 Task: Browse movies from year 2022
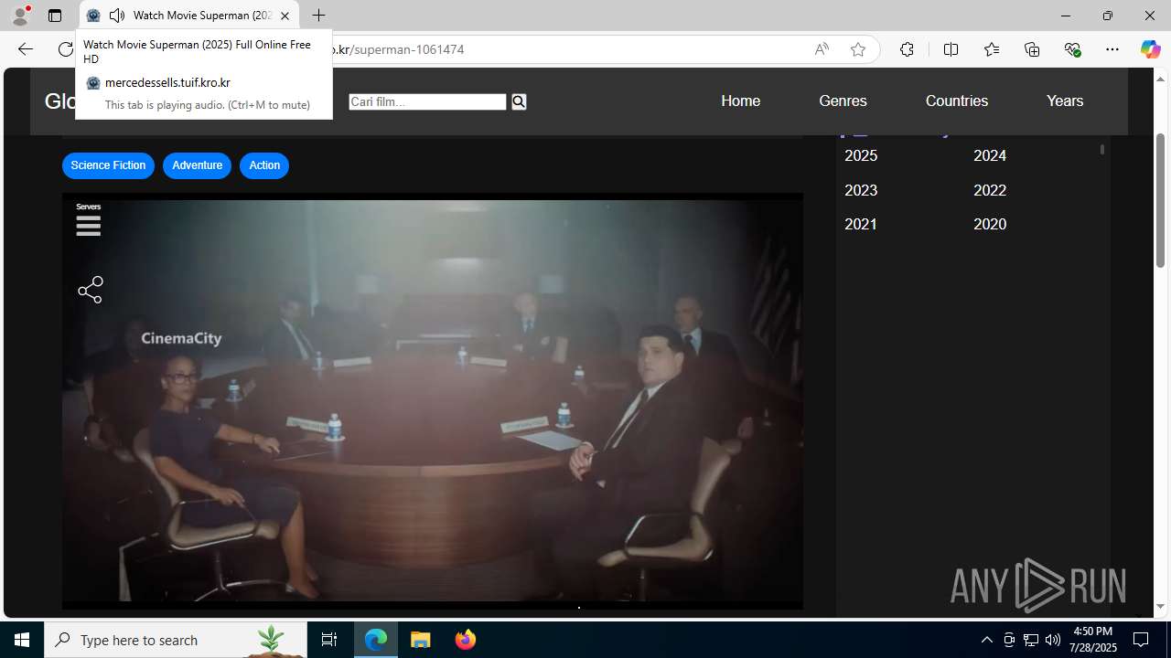[x=990, y=190]
